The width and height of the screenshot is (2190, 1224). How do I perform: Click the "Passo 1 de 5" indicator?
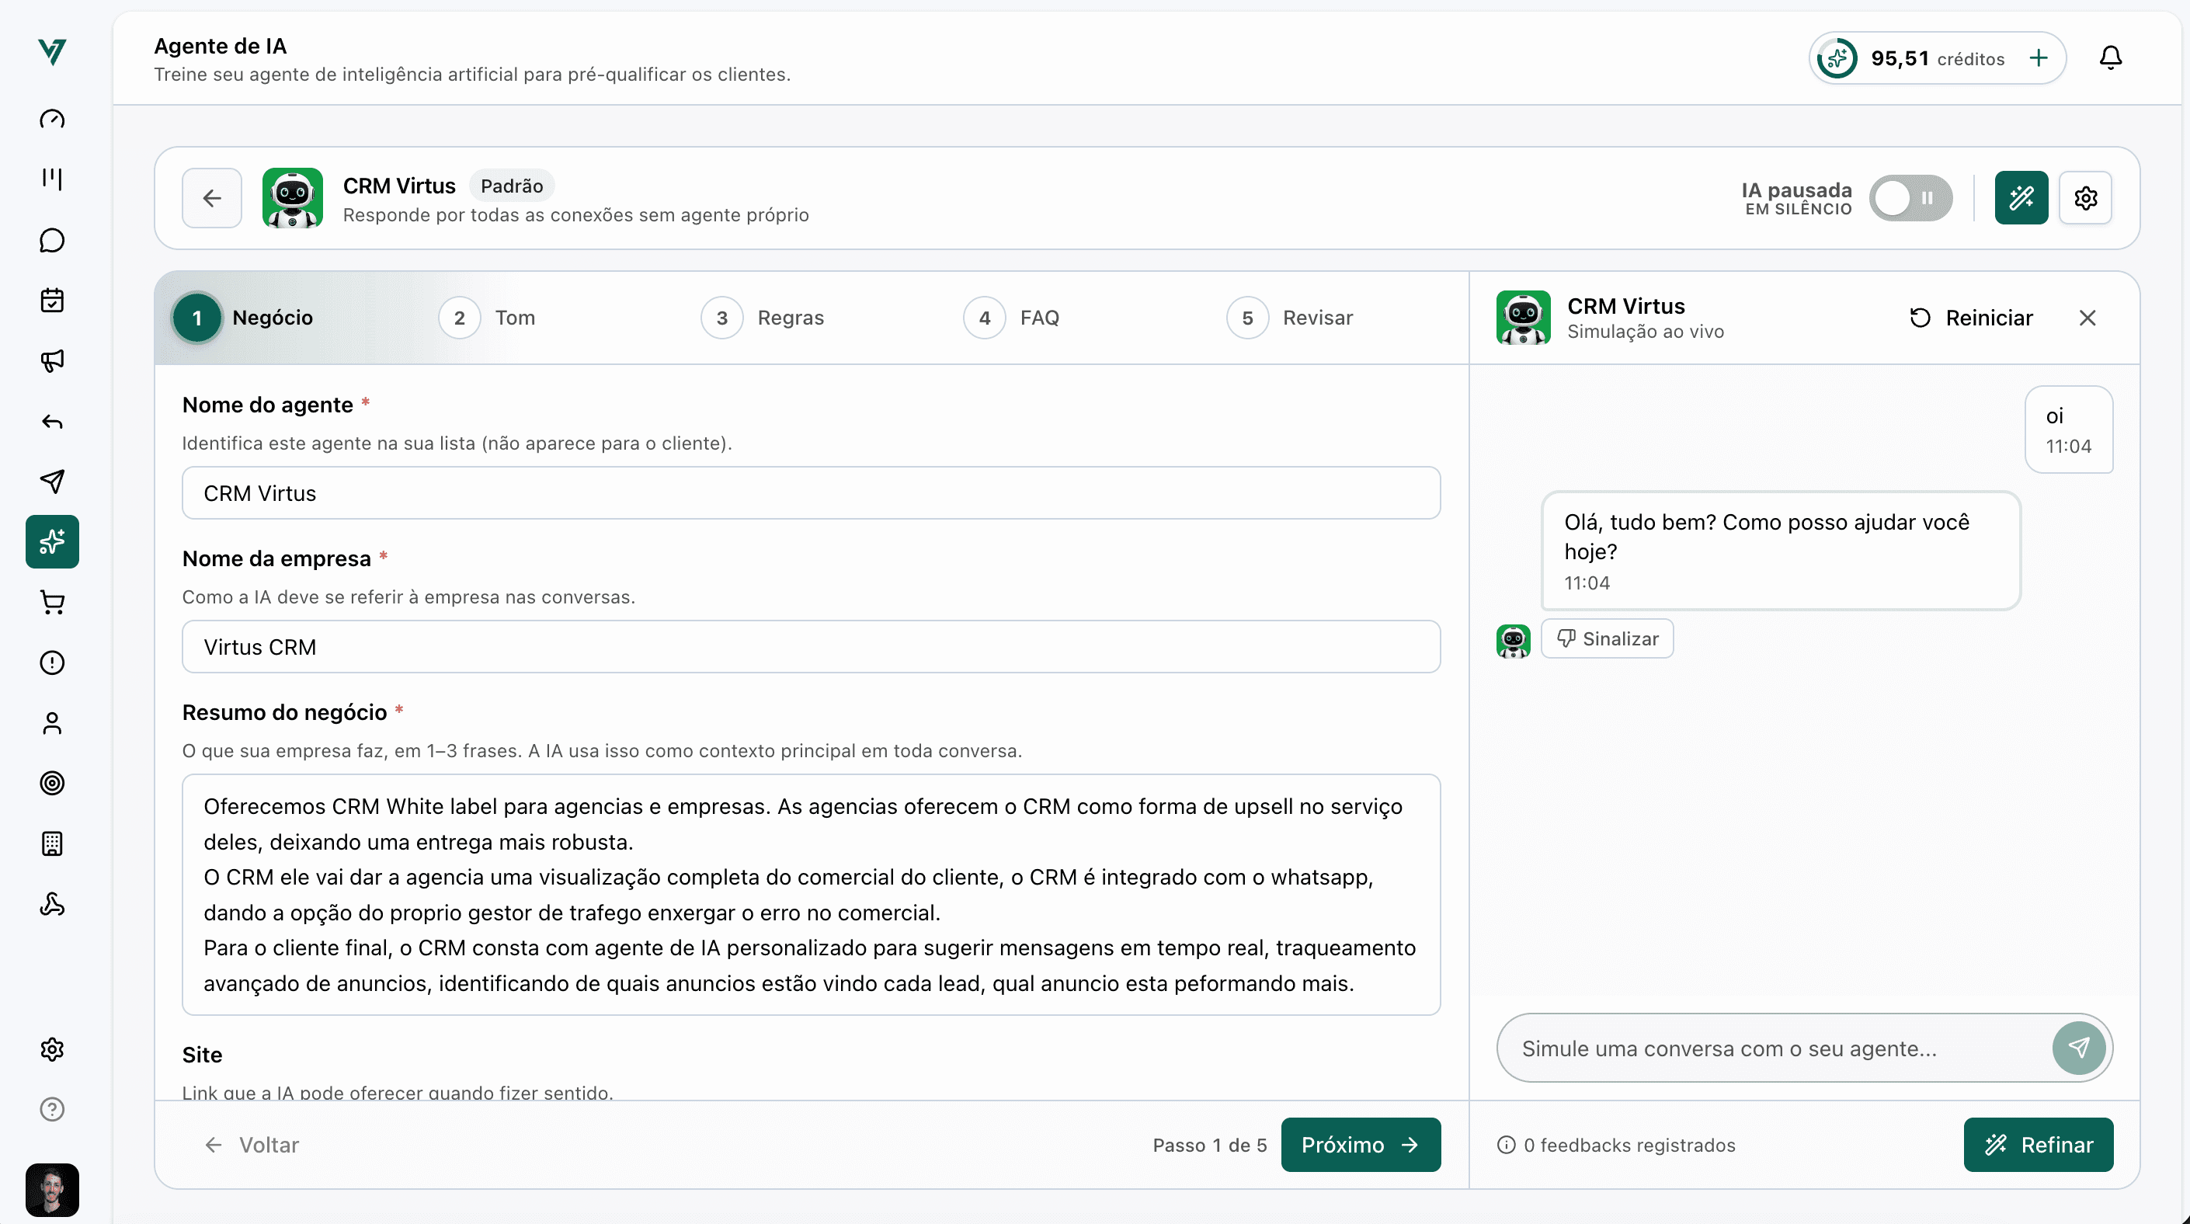click(1209, 1145)
